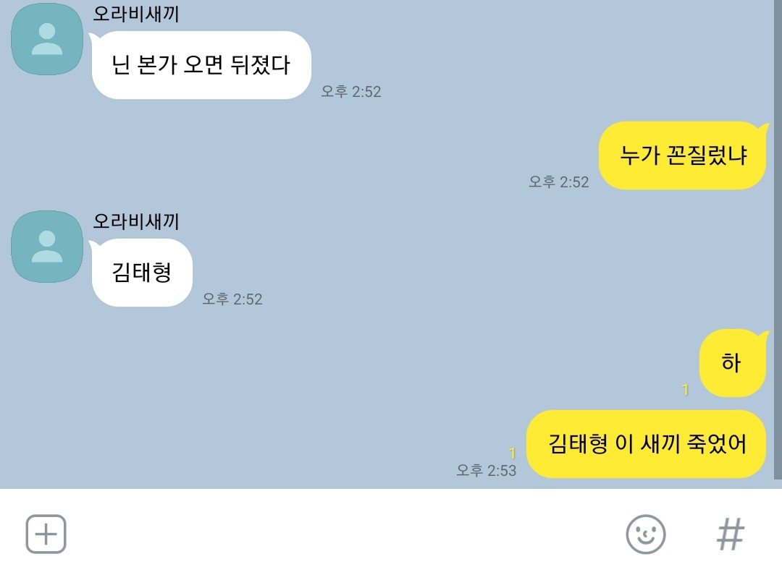This screenshot has height=580, width=782.
Task: Open the emoticon picker smiley icon
Action: click(646, 534)
